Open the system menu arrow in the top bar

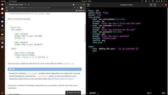click(x=166, y=1)
